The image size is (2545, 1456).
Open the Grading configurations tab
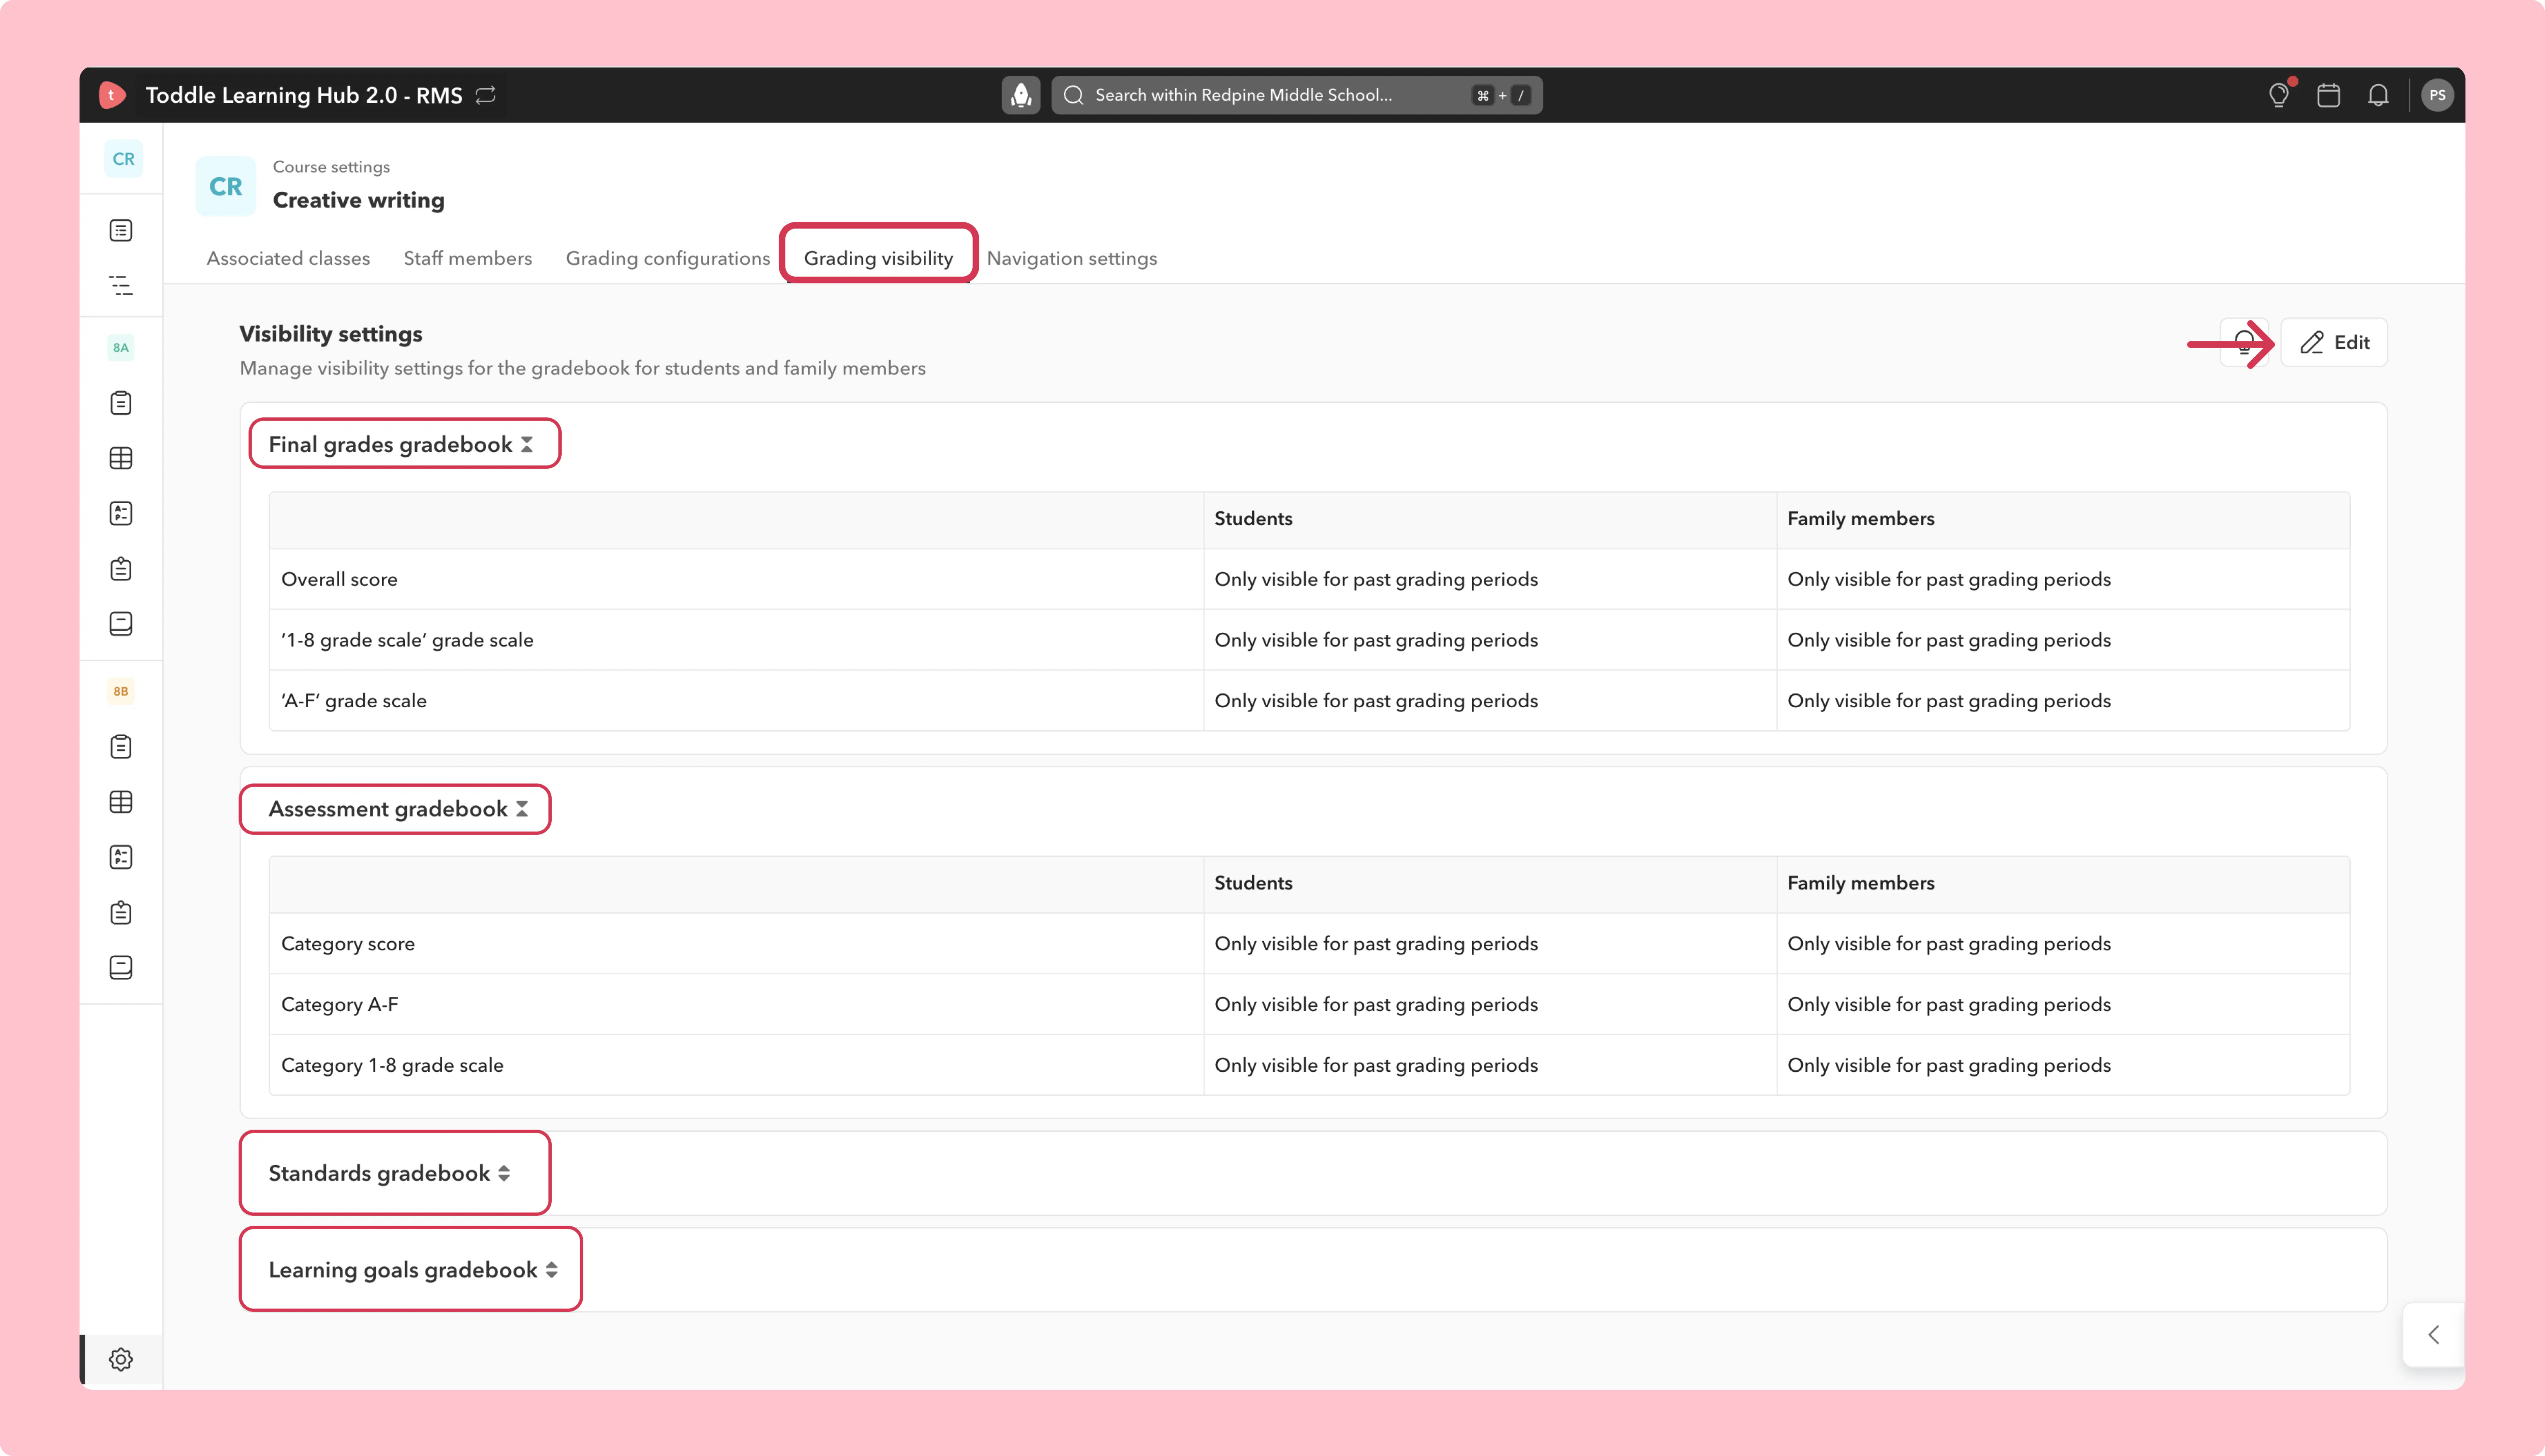(x=668, y=259)
